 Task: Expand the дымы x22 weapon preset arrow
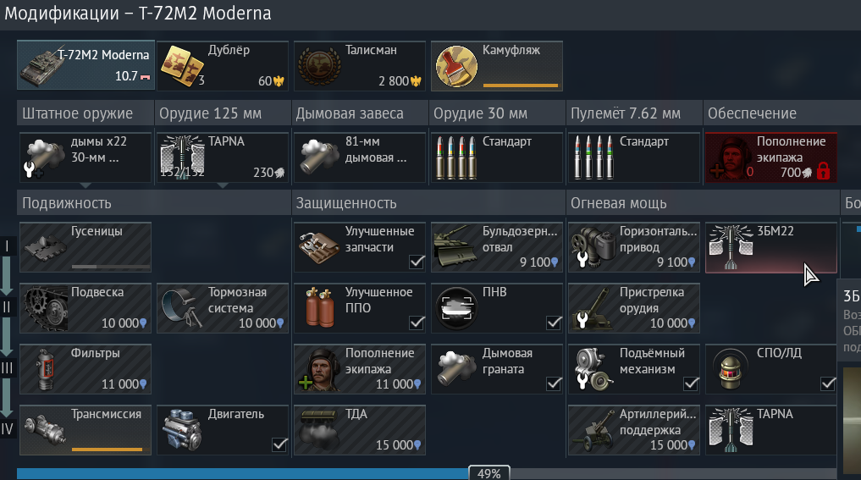point(86,185)
